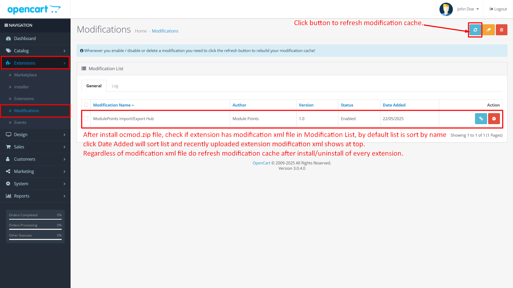Click the Catalog tags icon

pos(8,51)
